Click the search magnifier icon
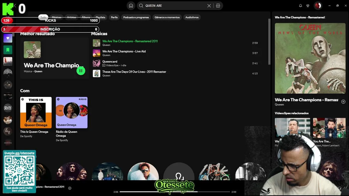Image resolution: width=349 pixels, height=196 pixels. point(141,6)
